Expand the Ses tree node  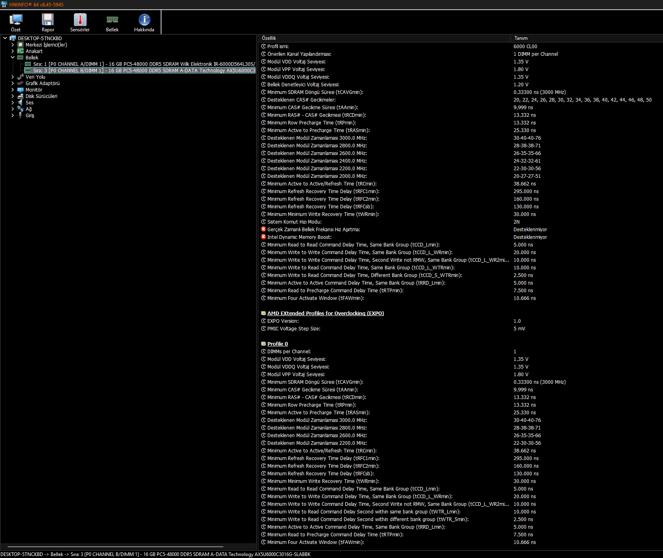12,102
